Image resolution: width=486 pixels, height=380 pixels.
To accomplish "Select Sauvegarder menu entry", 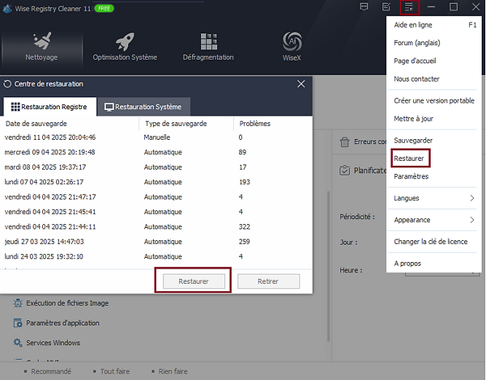I will pyautogui.click(x=433, y=141).
